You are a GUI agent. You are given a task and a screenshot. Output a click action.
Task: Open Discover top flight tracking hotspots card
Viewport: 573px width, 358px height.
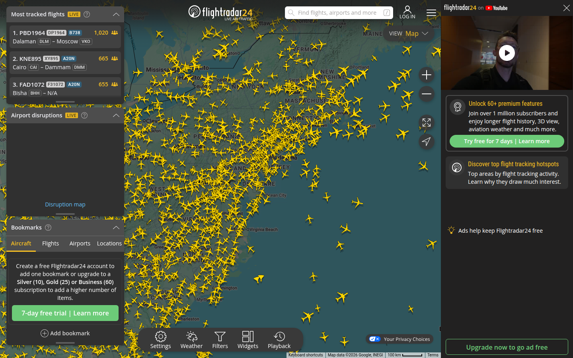(507, 173)
